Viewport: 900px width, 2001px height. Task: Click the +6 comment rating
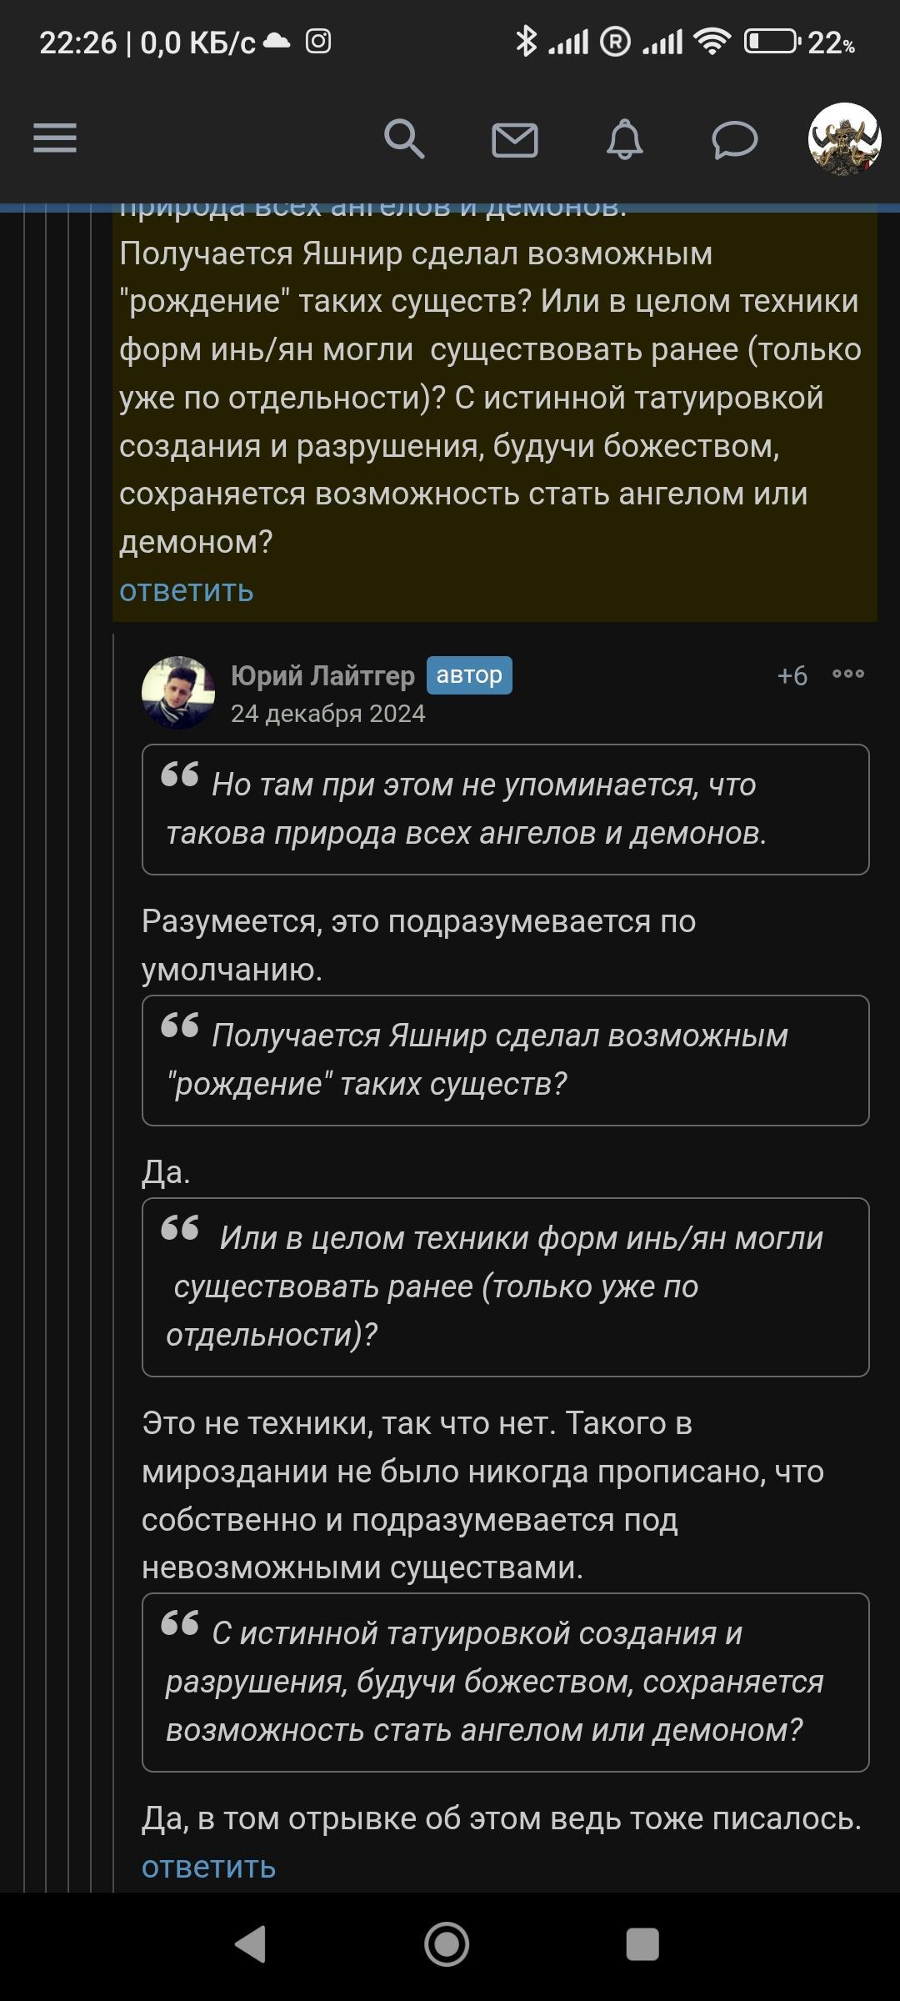[x=792, y=675]
